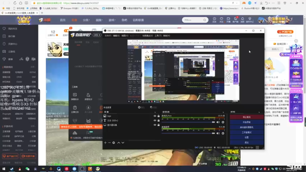Click the red 停止推流 button in OBS

pyautogui.click(x=247, y=117)
